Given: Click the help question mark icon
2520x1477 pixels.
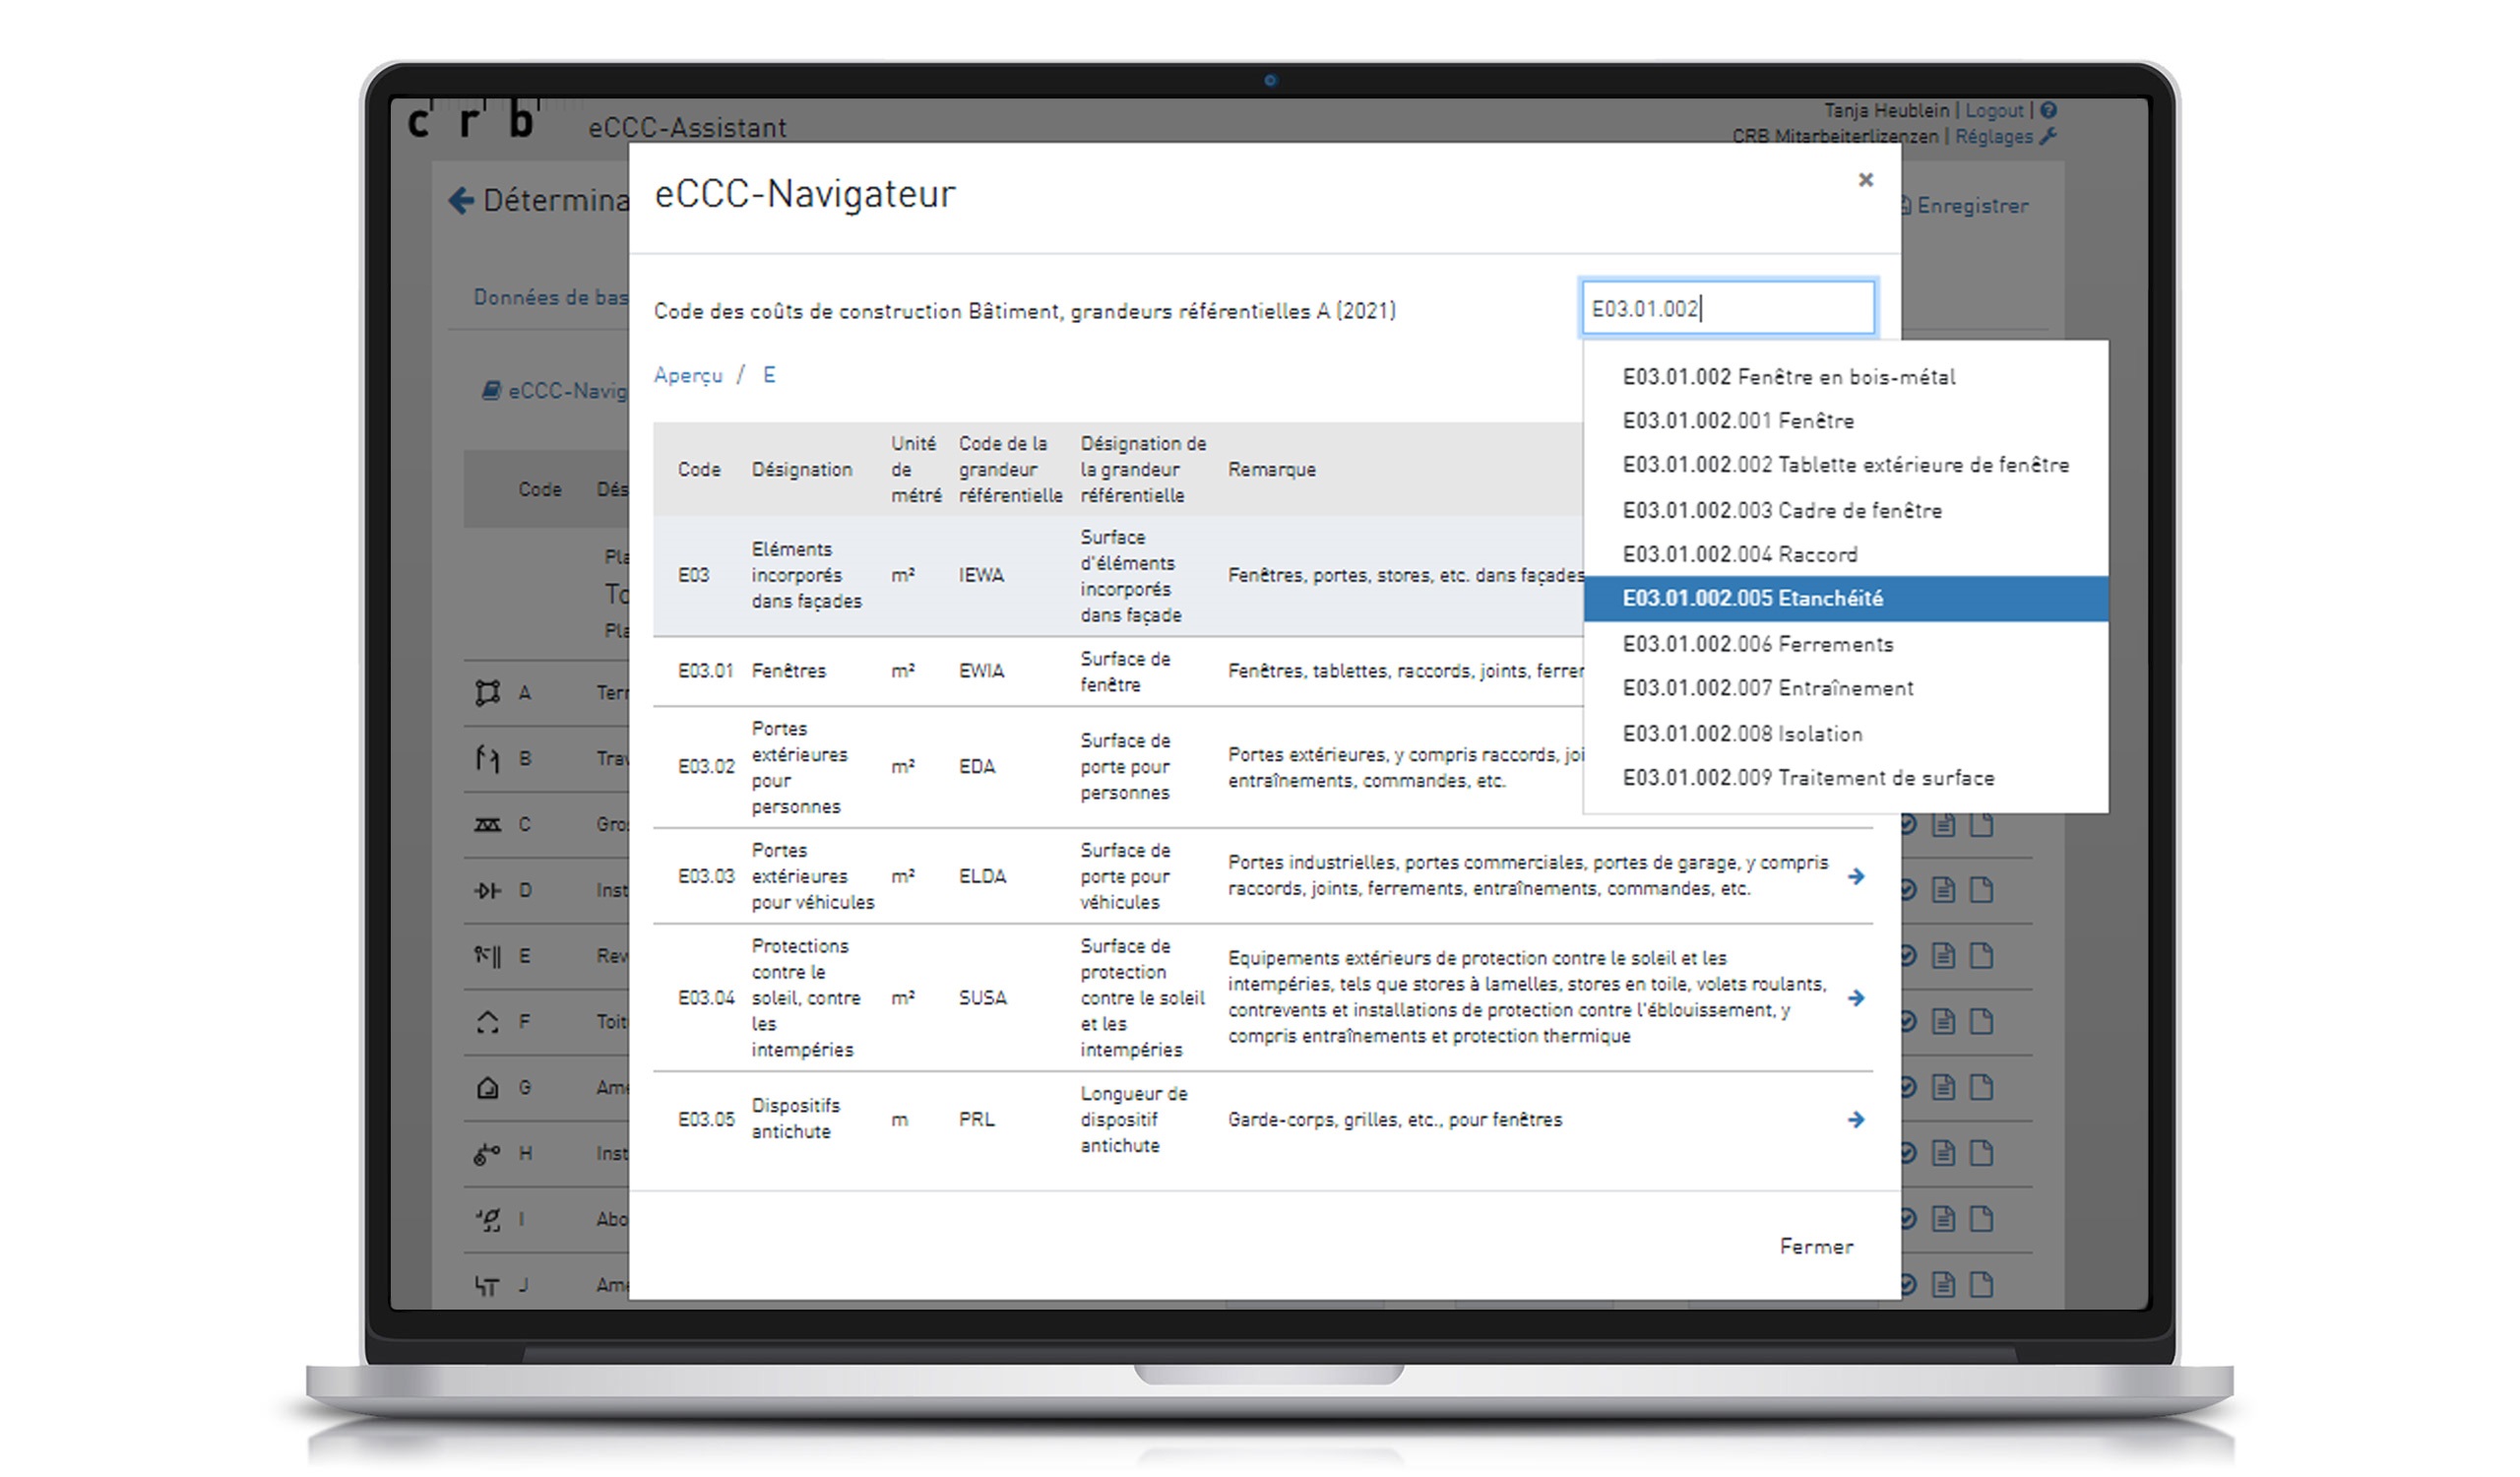Looking at the screenshot, I should (2048, 111).
